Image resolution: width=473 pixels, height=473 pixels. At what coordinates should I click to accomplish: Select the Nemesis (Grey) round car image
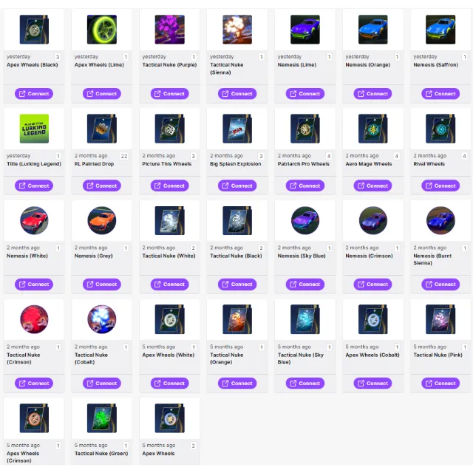[x=102, y=220]
